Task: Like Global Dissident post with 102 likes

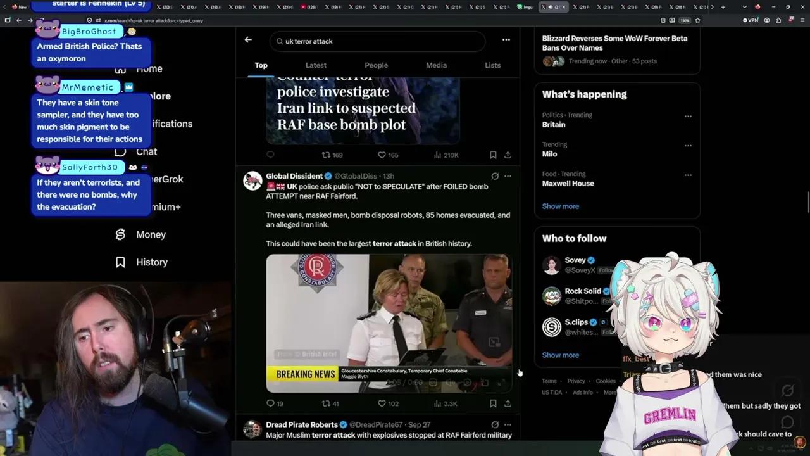Action: click(388, 403)
